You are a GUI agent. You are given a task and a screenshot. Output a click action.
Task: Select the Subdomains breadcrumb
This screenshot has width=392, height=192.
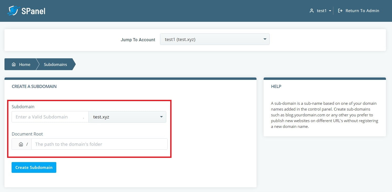(x=55, y=64)
